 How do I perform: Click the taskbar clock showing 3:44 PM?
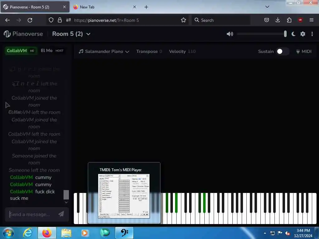[303, 233]
